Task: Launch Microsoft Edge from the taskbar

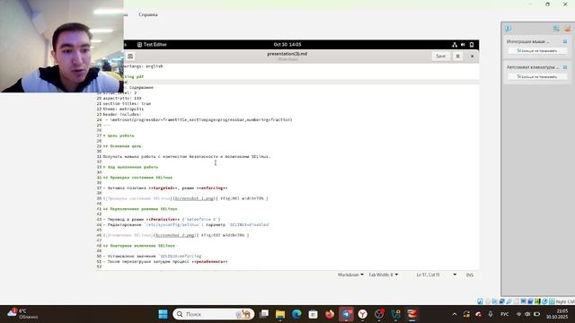Action: click(296, 314)
